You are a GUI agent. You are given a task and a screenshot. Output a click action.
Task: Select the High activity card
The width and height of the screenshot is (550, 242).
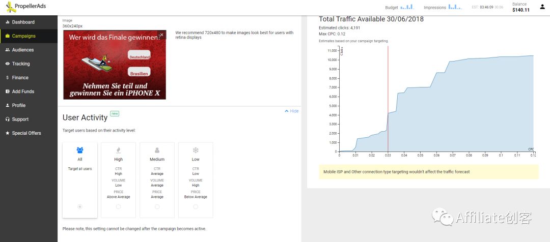pyautogui.click(x=119, y=180)
